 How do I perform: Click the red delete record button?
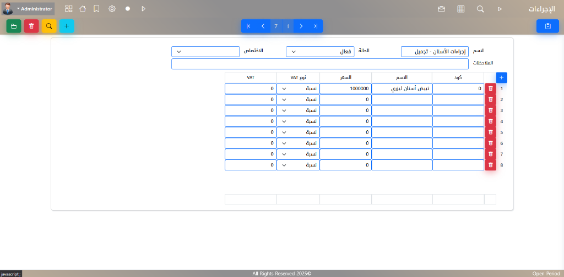pyautogui.click(x=31, y=26)
